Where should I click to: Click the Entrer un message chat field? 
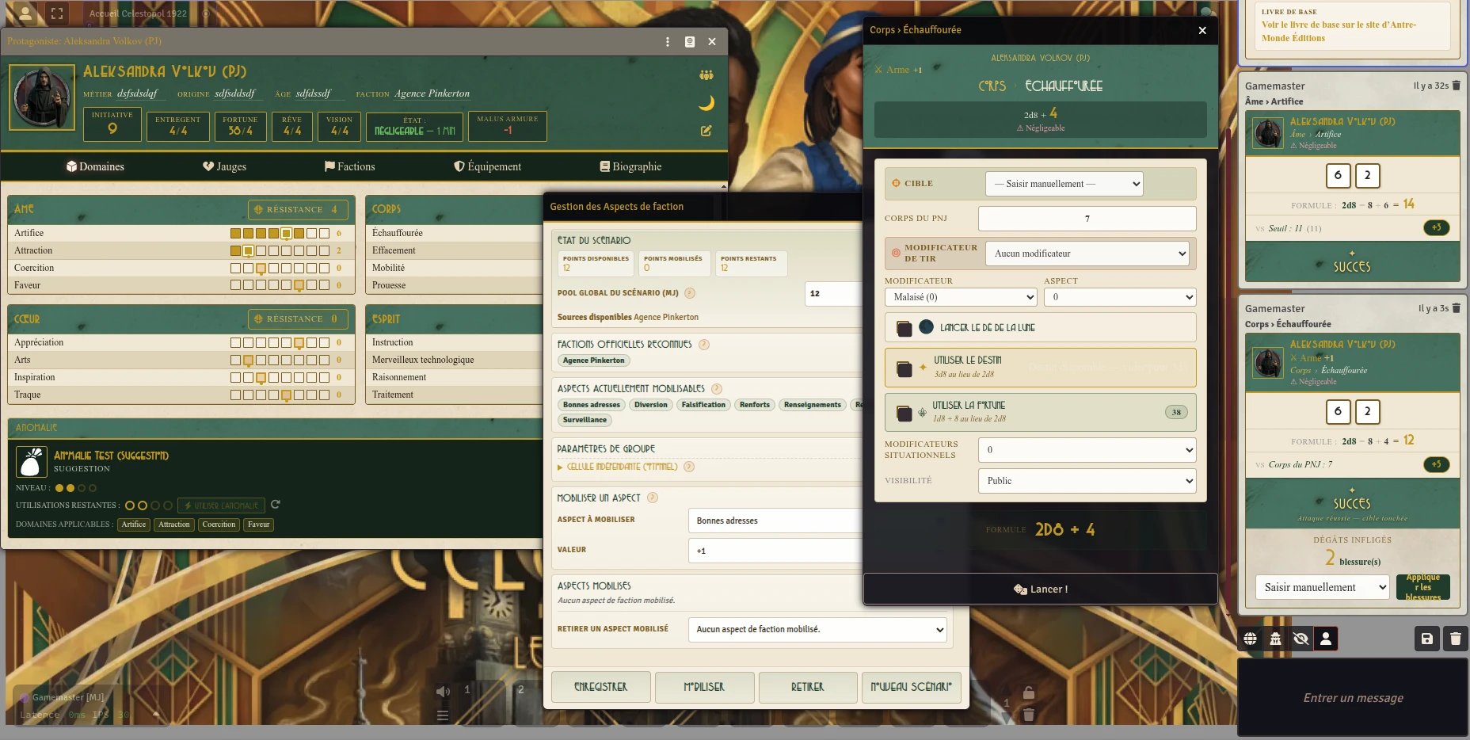(x=1353, y=698)
